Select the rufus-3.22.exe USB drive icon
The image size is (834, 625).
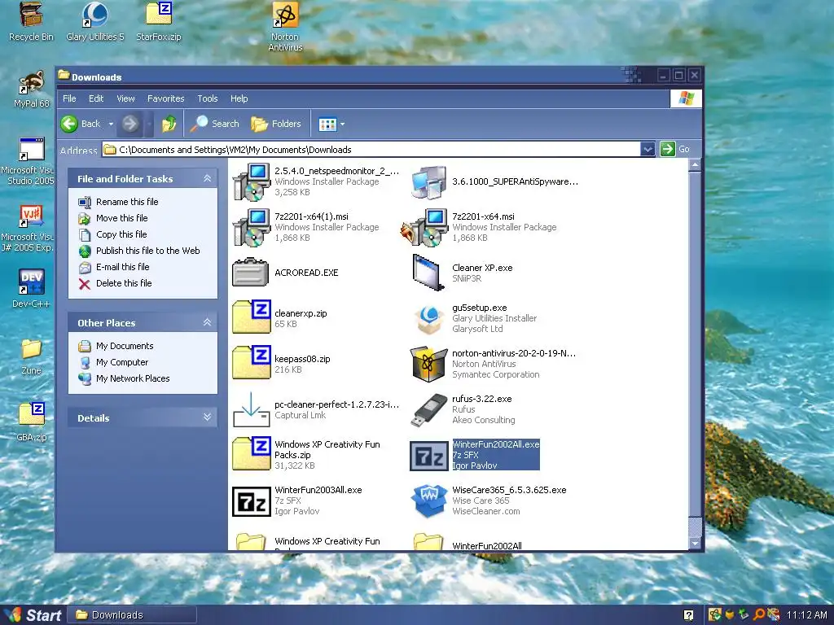tap(428, 410)
